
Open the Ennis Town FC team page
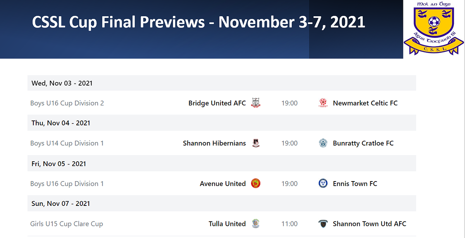(x=355, y=183)
